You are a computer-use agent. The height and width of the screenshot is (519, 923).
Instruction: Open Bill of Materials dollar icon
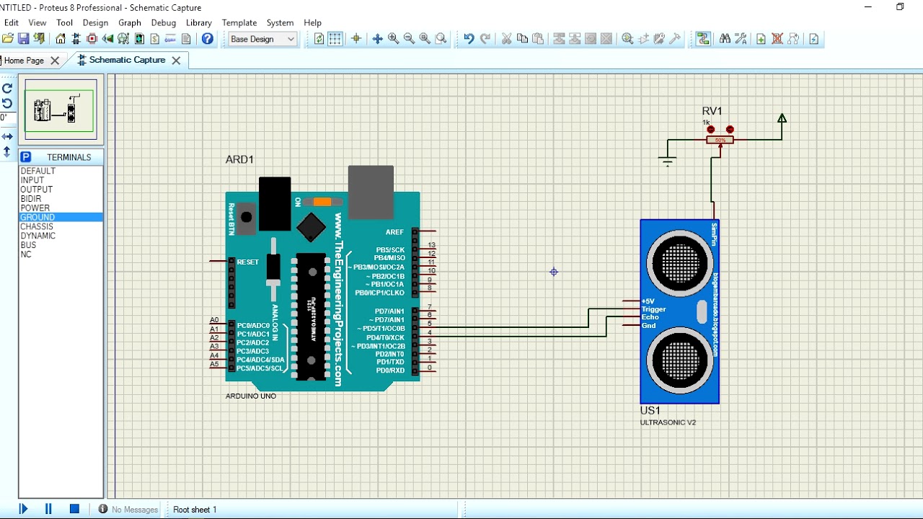pyautogui.click(x=155, y=39)
